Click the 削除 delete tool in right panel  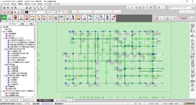(x=193, y=89)
